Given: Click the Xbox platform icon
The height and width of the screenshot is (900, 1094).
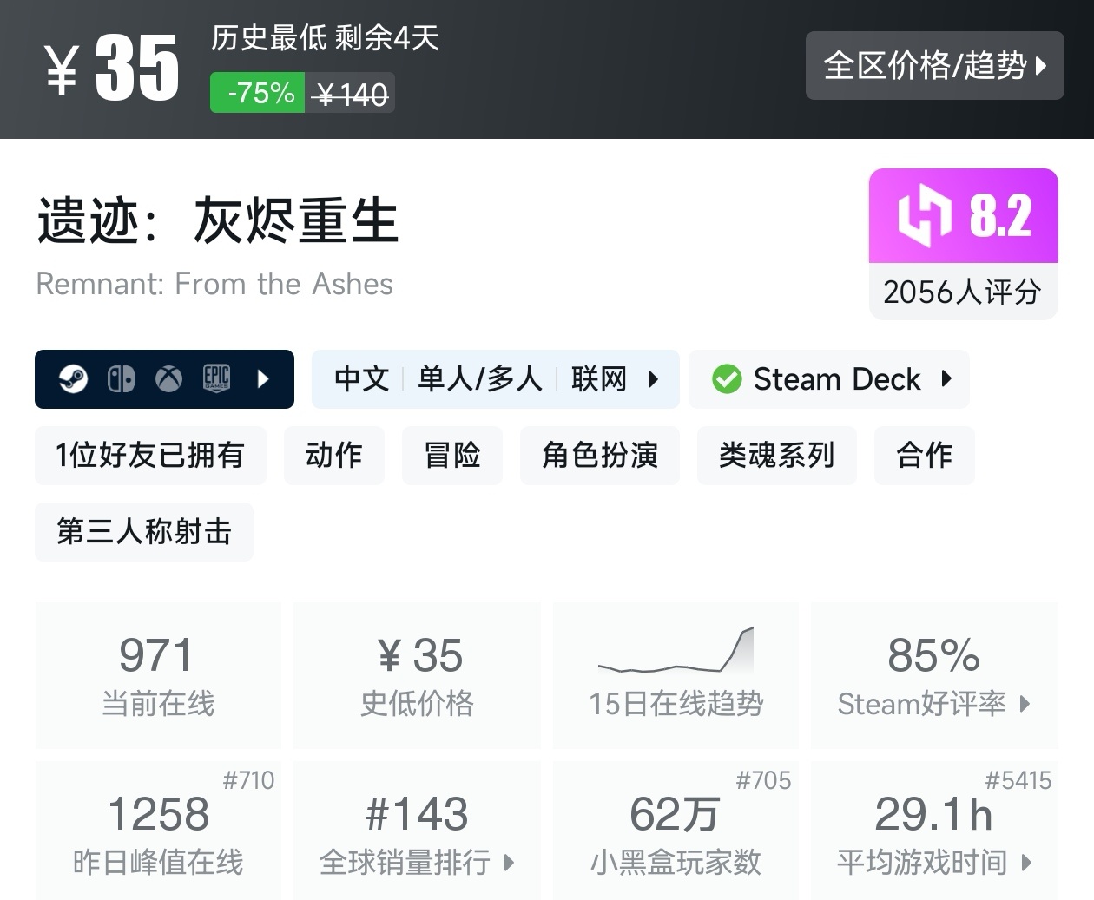Looking at the screenshot, I should pyautogui.click(x=168, y=379).
